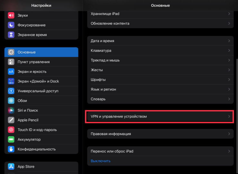
Task: Open Обои settings
Action: coord(41,101)
